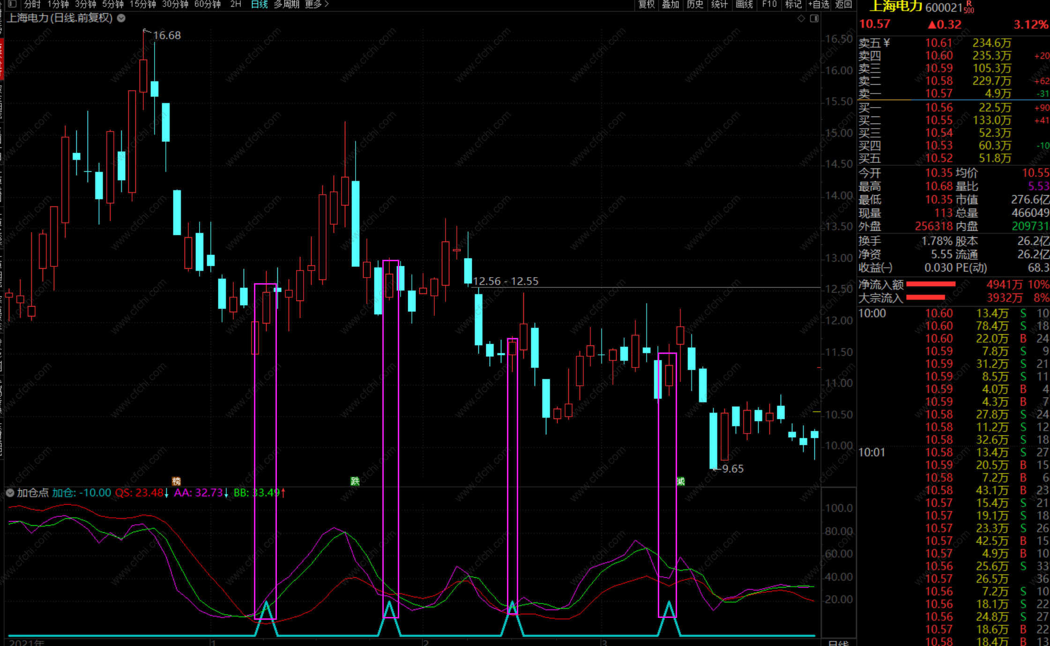Click the left panel toggle icon beside 分时
This screenshot has height=646, width=1050.
point(13,4)
